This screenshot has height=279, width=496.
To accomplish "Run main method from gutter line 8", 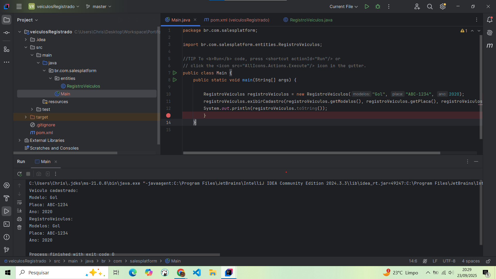I will (x=175, y=80).
